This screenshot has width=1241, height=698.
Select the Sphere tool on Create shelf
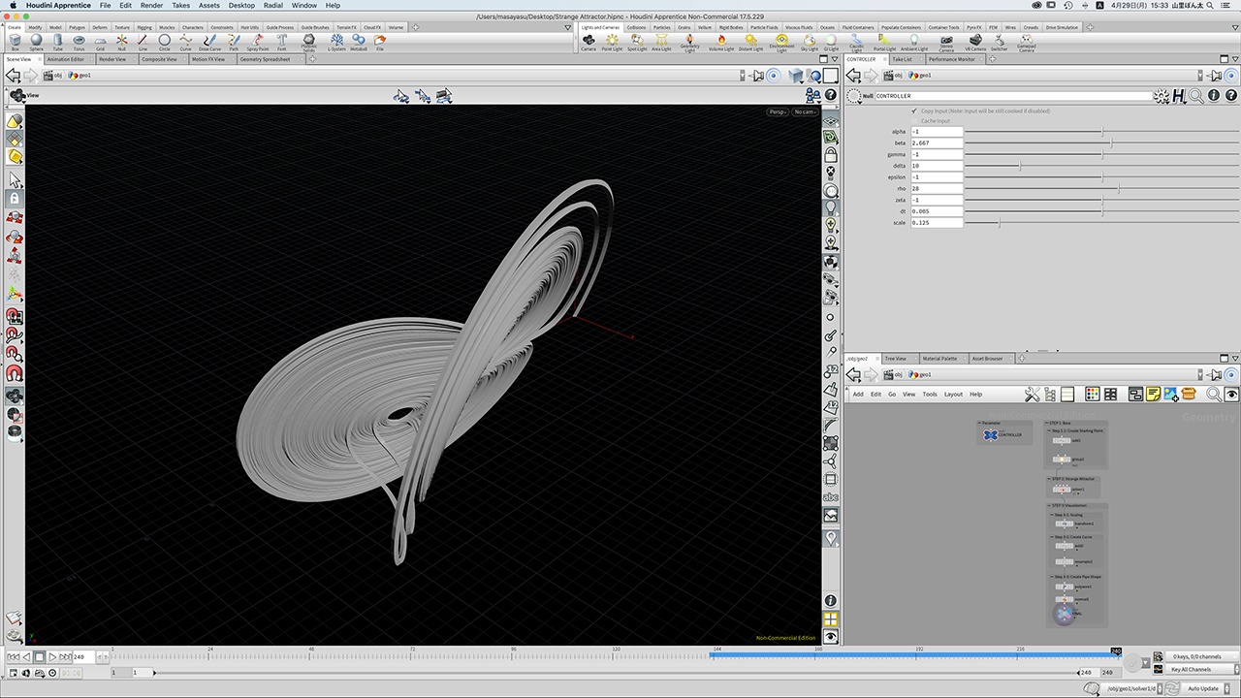pos(36,41)
